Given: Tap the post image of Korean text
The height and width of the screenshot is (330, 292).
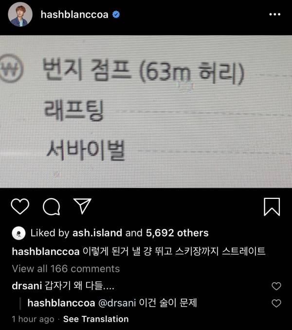Looking at the screenshot, I should [x=146, y=111].
